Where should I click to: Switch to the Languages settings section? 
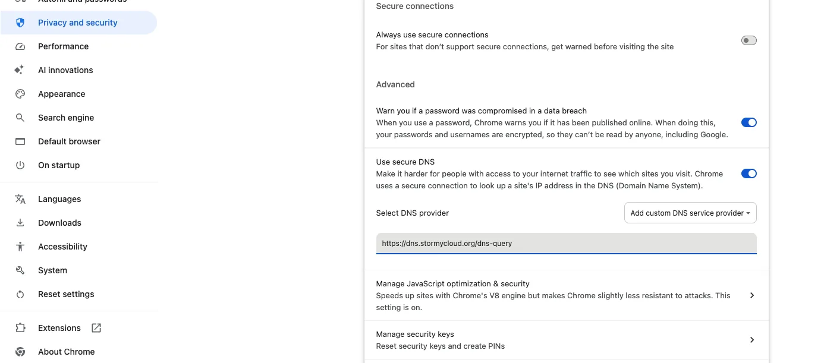click(59, 198)
